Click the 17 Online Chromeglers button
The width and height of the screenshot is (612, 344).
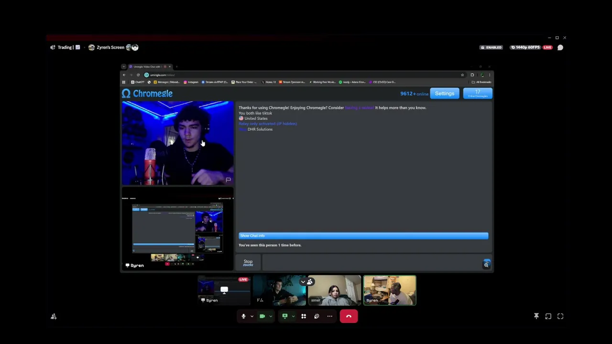click(478, 94)
